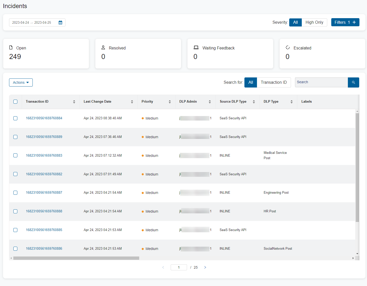Open transaction 16823100561659760883 link
Screen dimensions: 367x286
[44, 156]
